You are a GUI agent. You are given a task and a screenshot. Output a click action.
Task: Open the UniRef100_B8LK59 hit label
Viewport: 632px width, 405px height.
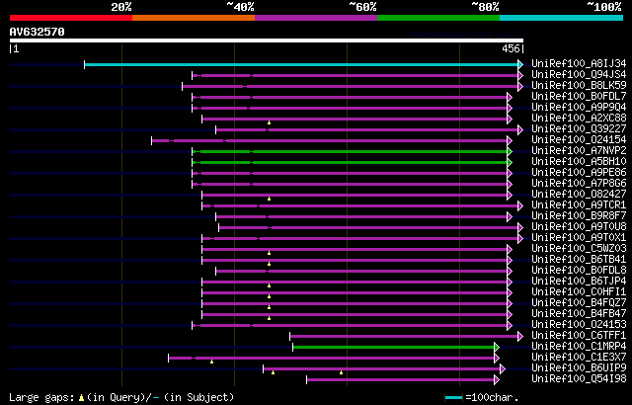579,85
